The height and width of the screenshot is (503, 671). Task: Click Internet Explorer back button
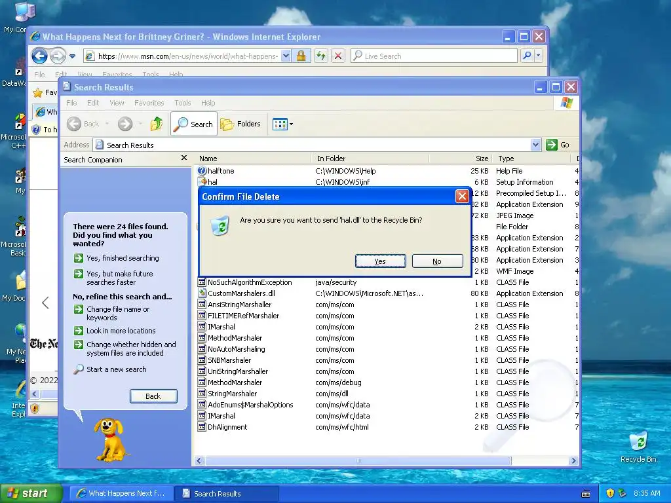(39, 56)
